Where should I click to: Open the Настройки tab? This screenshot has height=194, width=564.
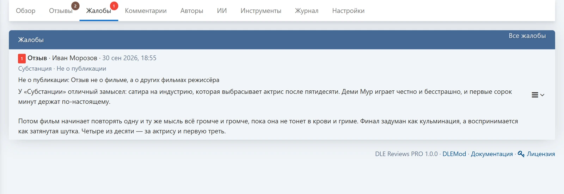[348, 11]
